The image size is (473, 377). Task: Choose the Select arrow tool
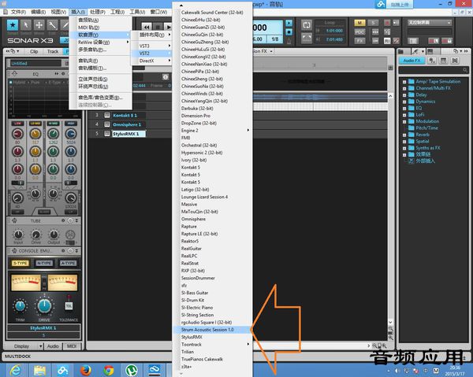point(26,25)
